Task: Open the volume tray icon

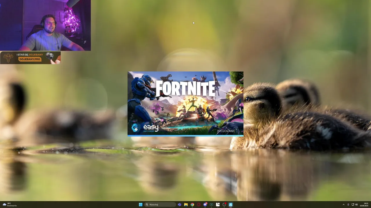Action: click(356, 205)
